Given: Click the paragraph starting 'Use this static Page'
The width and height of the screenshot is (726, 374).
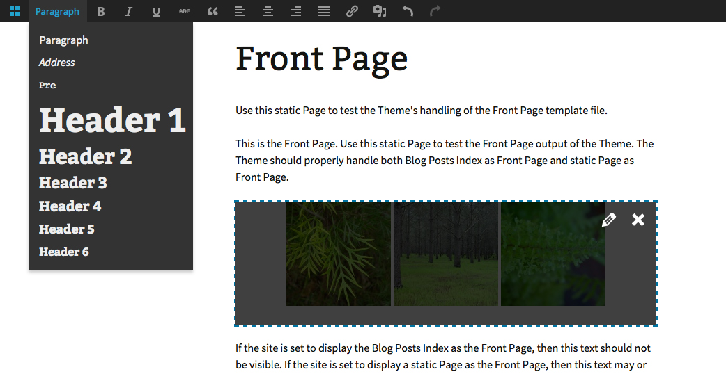Looking at the screenshot, I should point(422,111).
